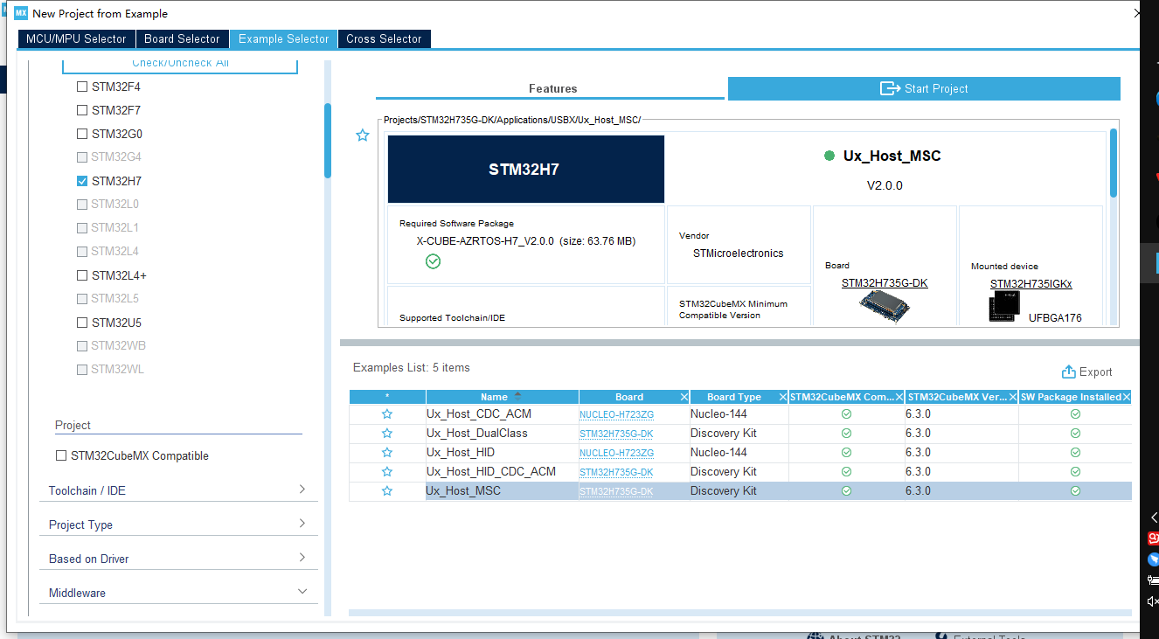
Task: Click CubeMX compatible check icon for Ux_Host_MSC
Action: click(x=846, y=491)
